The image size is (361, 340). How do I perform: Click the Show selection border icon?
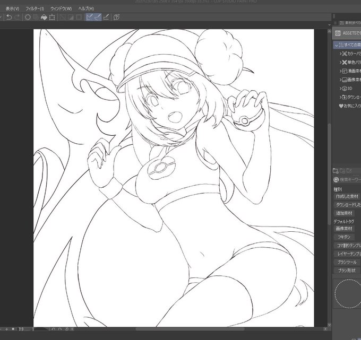(x=79, y=18)
